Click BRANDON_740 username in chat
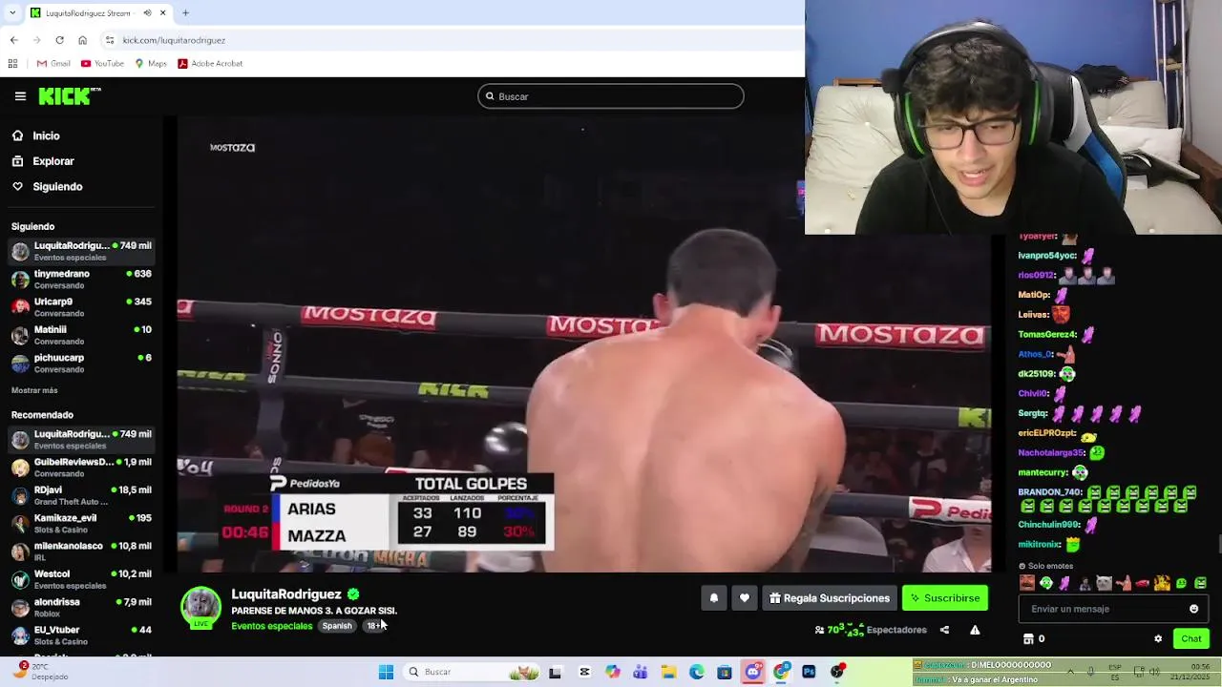Image resolution: width=1222 pixels, height=687 pixels. (1050, 491)
